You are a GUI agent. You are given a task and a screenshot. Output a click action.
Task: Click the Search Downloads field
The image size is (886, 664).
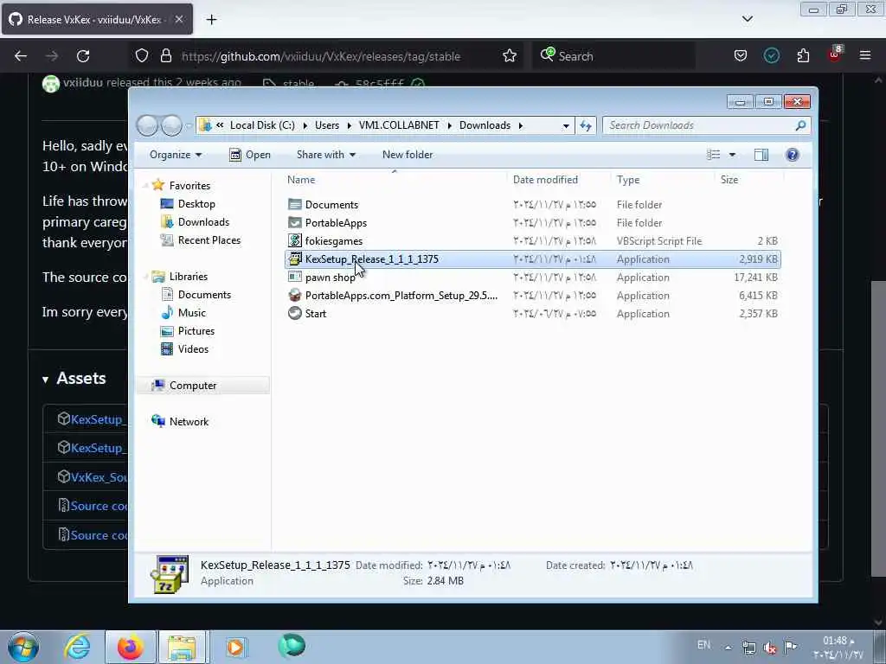706,125
